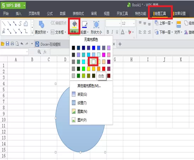Select the freeform polygon shape tool
This screenshot has width=194, height=160.
[x=26, y=23]
